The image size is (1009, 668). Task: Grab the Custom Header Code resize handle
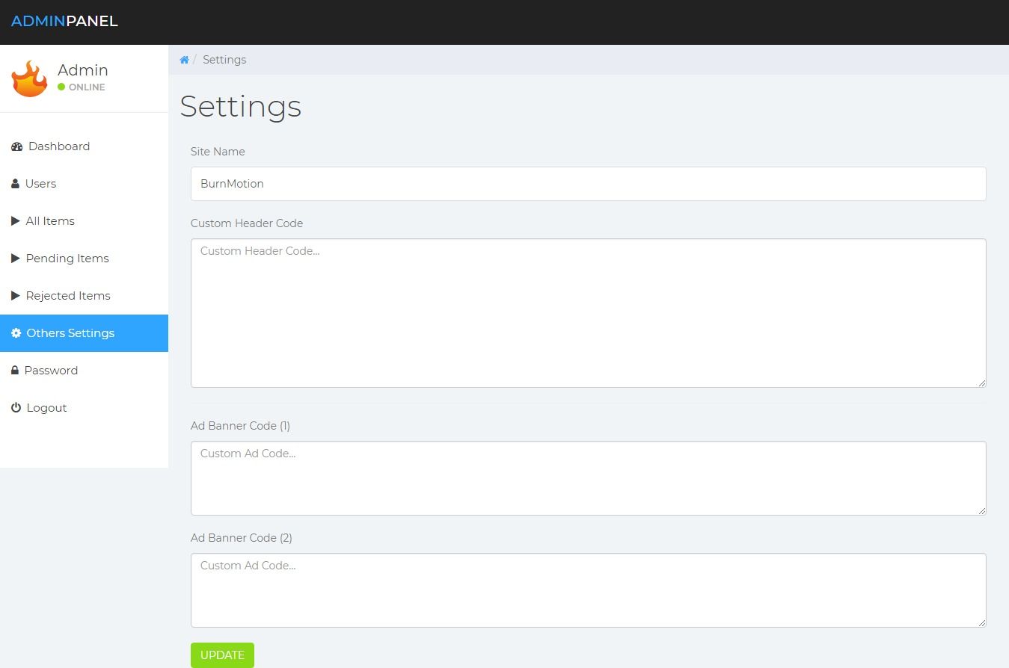click(x=982, y=383)
